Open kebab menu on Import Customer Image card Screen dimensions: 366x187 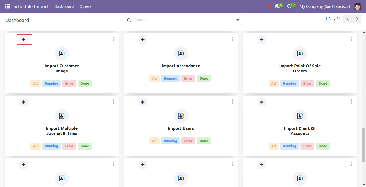click(x=113, y=39)
